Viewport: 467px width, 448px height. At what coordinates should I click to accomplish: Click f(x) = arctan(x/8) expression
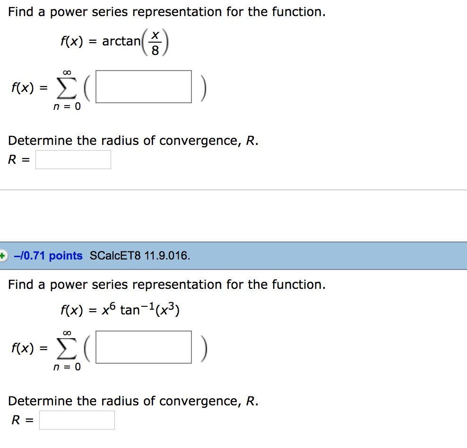[115, 41]
